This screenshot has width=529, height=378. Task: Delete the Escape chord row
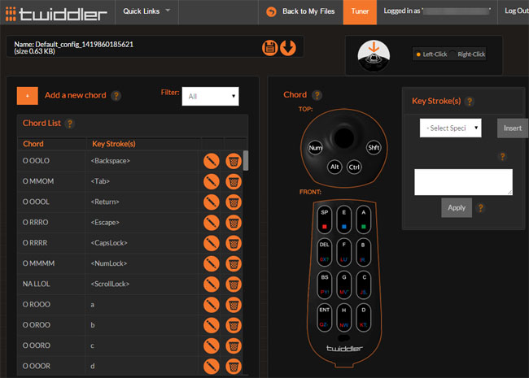(234, 223)
